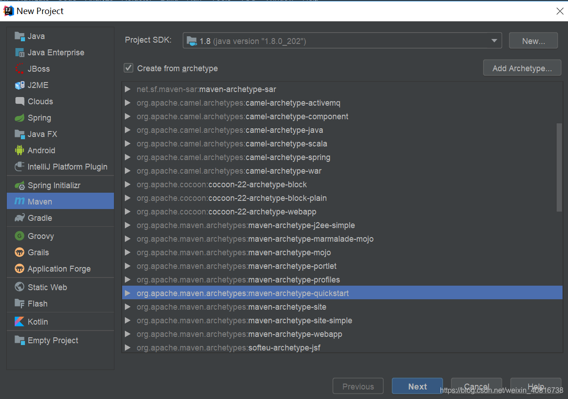
Task: Select the Maven 'm' icon
Action: [20, 201]
